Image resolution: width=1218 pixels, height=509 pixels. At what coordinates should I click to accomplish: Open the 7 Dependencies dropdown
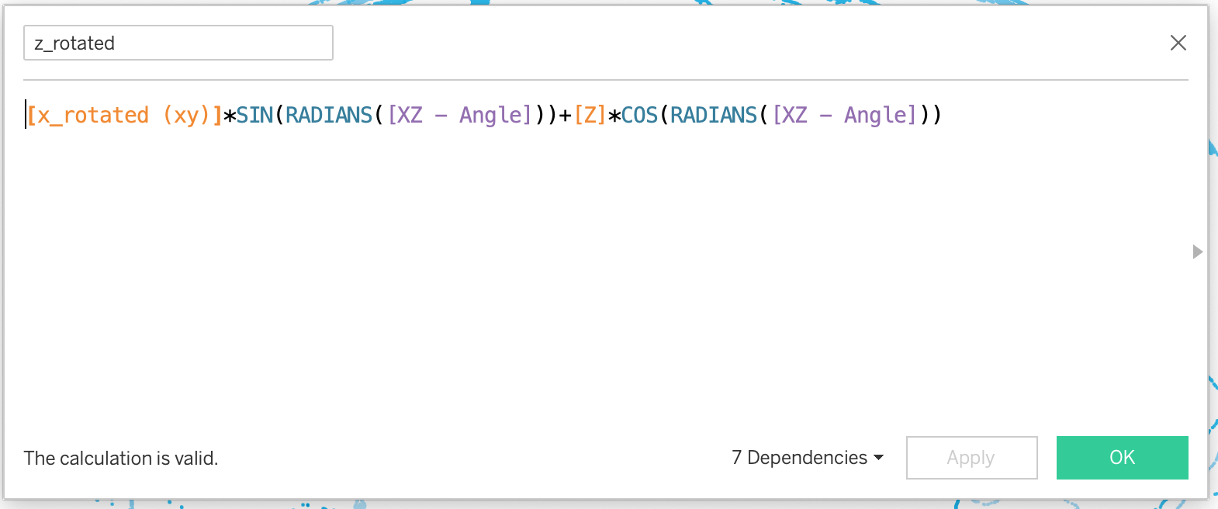tap(808, 458)
